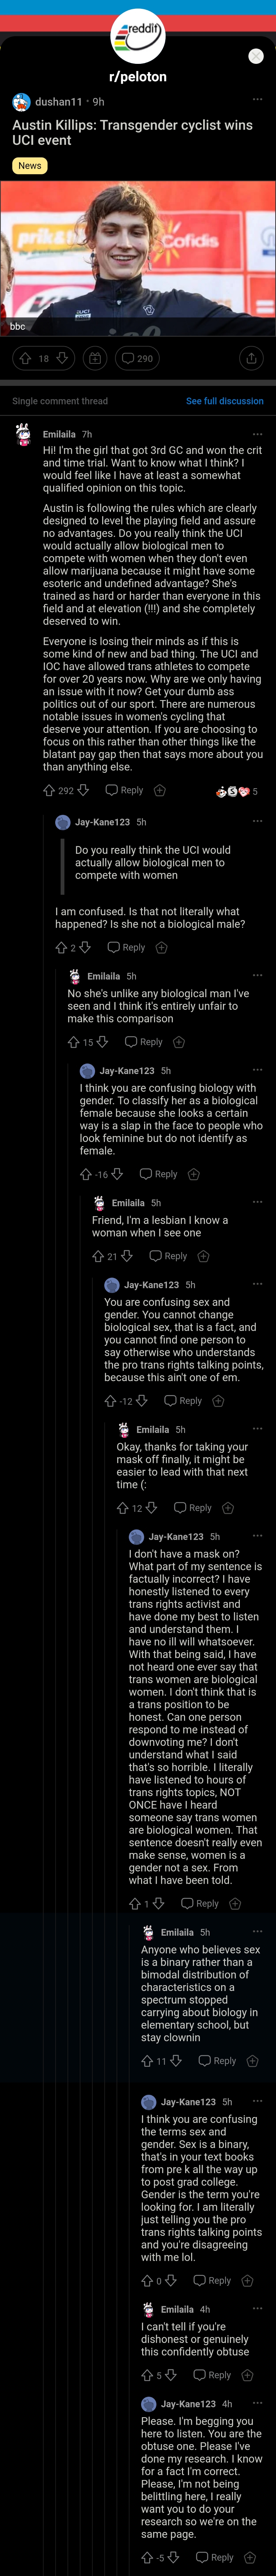276x2576 pixels.
Task: Open the post's three-dot overflow menu
Action: tap(257, 100)
